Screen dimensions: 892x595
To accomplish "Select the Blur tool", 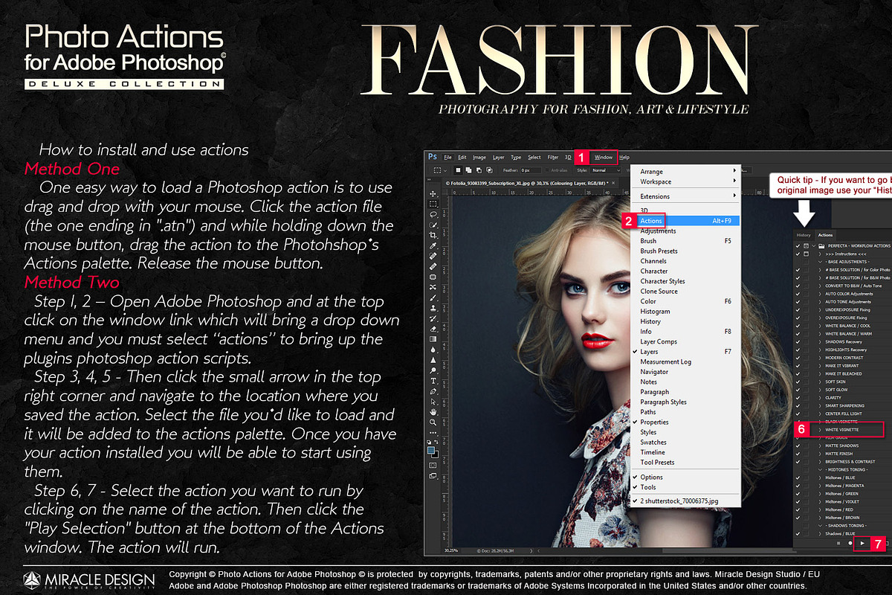I will click(x=433, y=350).
